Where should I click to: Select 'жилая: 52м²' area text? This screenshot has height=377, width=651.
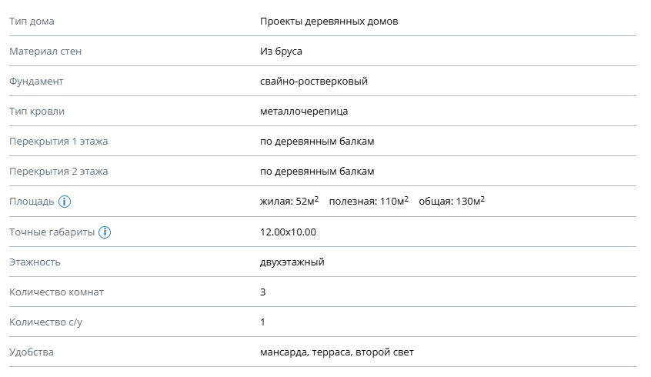coord(289,201)
